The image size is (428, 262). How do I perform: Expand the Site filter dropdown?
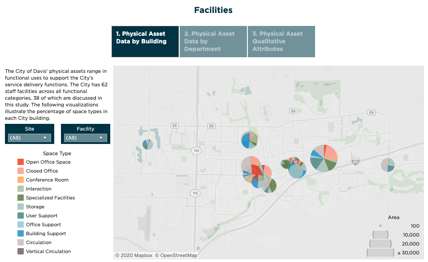tap(30, 138)
